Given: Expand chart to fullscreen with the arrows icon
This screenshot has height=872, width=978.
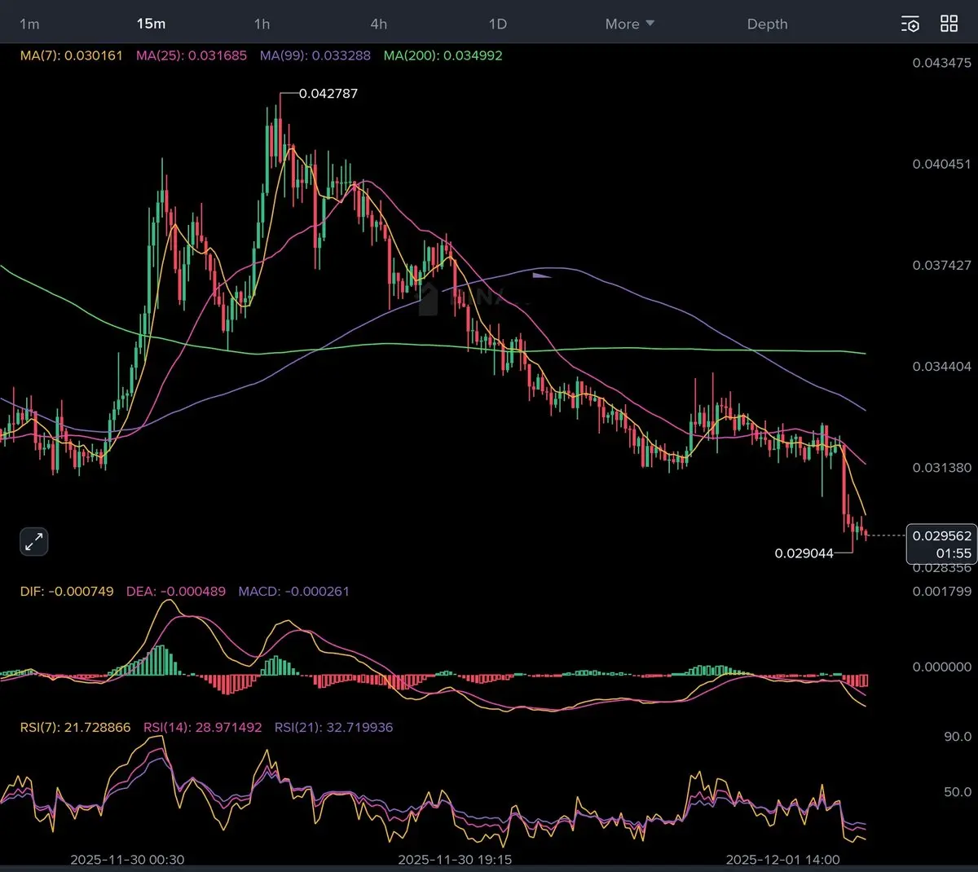Looking at the screenshot, I should pyautogui.click(x=34, y=542).
